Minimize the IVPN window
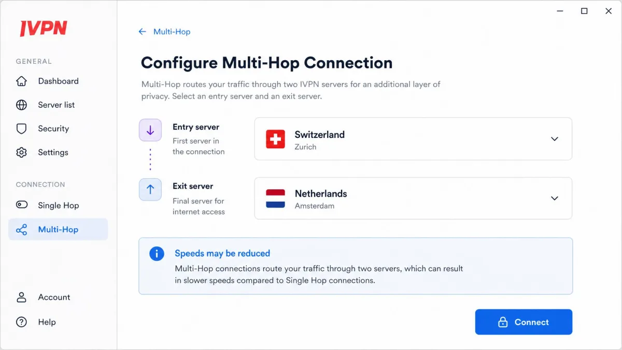622x350 pixels. coord(560,11)
